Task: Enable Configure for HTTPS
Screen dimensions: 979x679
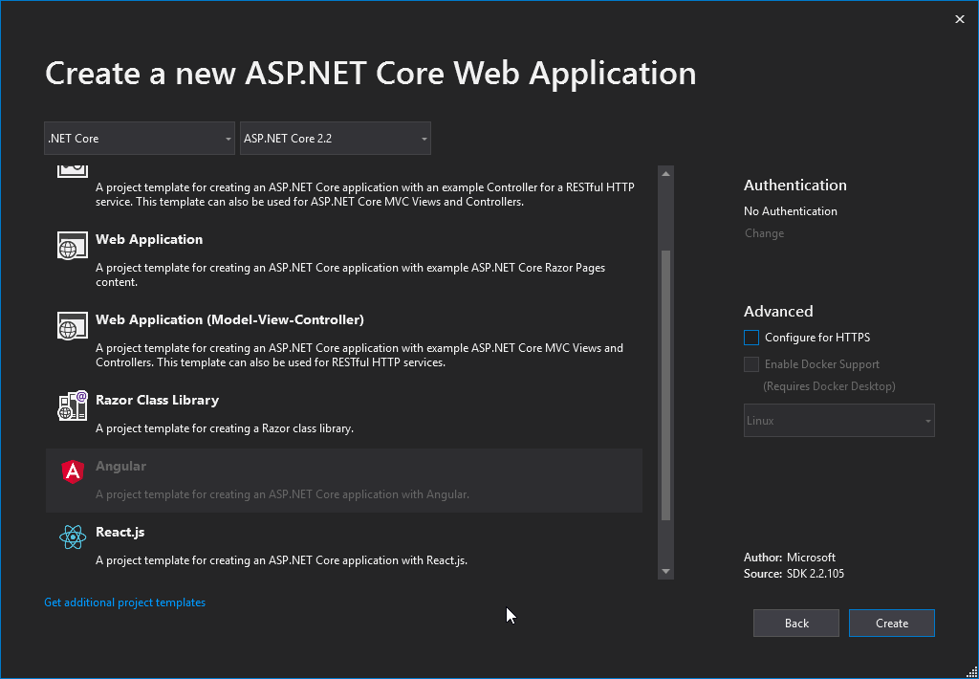Action: click(x=751, y=337)
